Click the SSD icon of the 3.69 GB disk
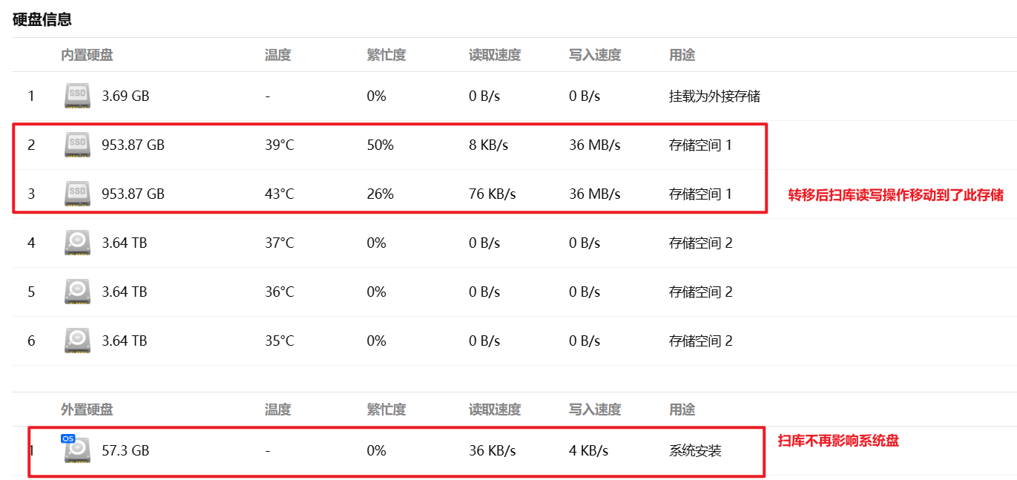 click(77, 96)
